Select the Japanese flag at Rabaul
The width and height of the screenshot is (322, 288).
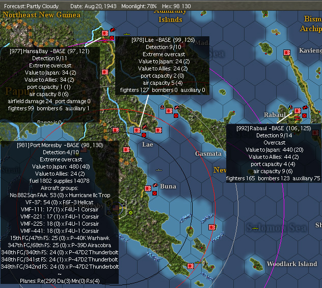(x=298, y=111)
